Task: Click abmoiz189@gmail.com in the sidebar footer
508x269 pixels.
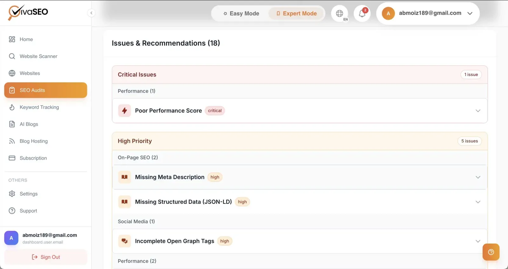Action: click(x=50, y=235)
